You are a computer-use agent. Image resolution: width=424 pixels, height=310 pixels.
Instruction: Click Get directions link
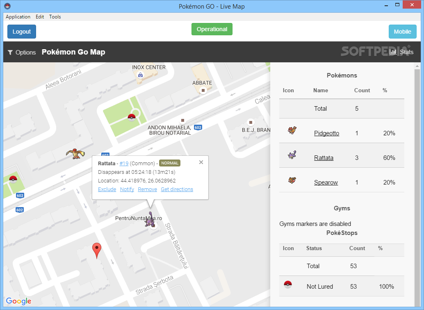177,189
